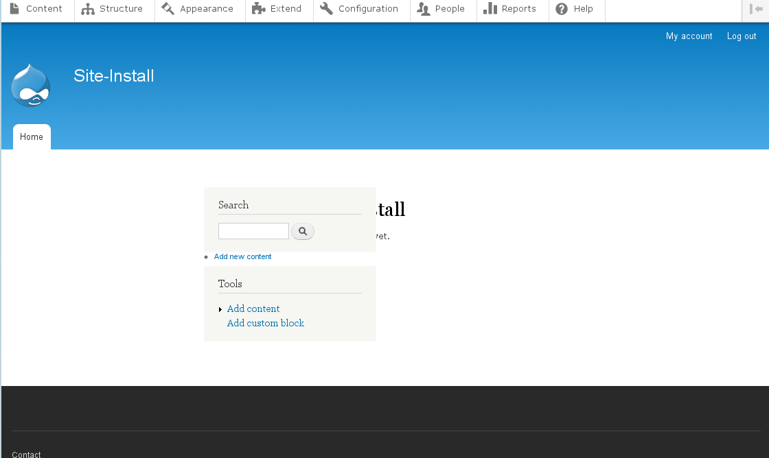Click the Appearance paintbrush icon
769x458 pixels.
pos(168,8)
